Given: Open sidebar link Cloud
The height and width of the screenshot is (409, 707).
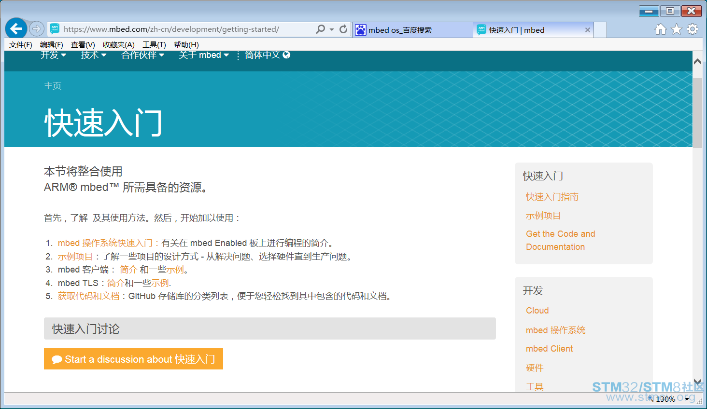Looking at the screenshot, I should pos(537,311).
